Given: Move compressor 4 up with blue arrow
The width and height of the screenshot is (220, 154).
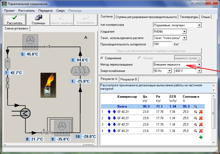Looking at the screenshot, I should (109, 131).
